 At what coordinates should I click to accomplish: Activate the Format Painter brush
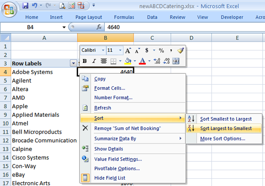pyautogui.click(x=181, y=50)
